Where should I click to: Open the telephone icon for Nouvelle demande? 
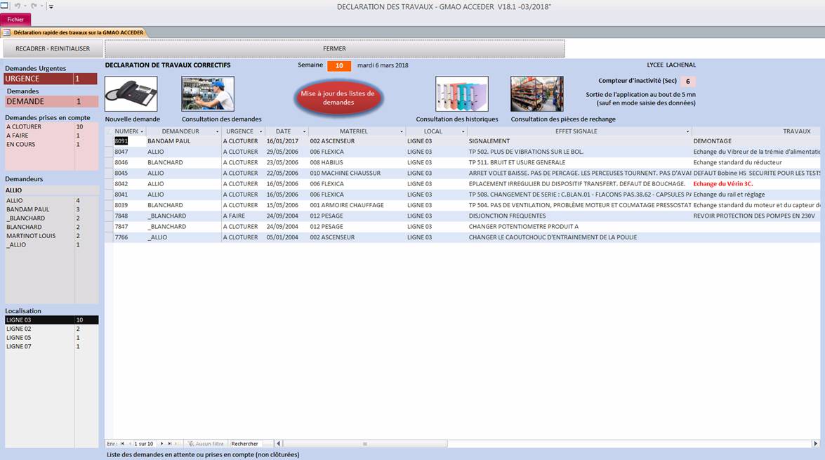click(131, 93)
